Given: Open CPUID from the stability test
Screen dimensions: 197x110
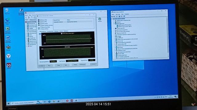Looking at the screenshot, I should 75,65.
